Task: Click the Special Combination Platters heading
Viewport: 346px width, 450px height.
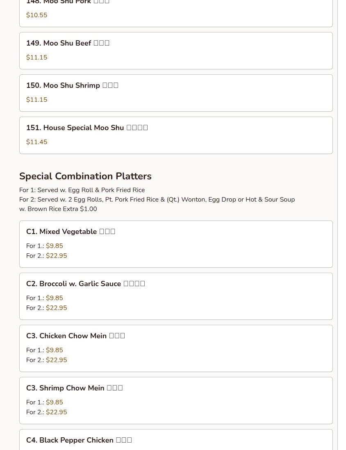Action: pos(85,176)
